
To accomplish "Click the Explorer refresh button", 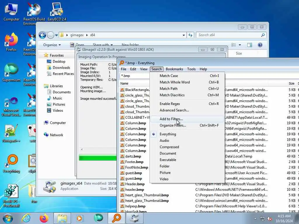I will (190, 35).
